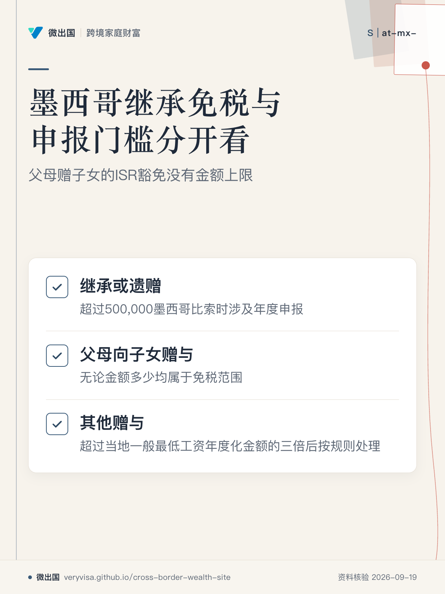Click the 超过500,000墨西哥比索 description text
445x594 pixels.
click(191, 309)
